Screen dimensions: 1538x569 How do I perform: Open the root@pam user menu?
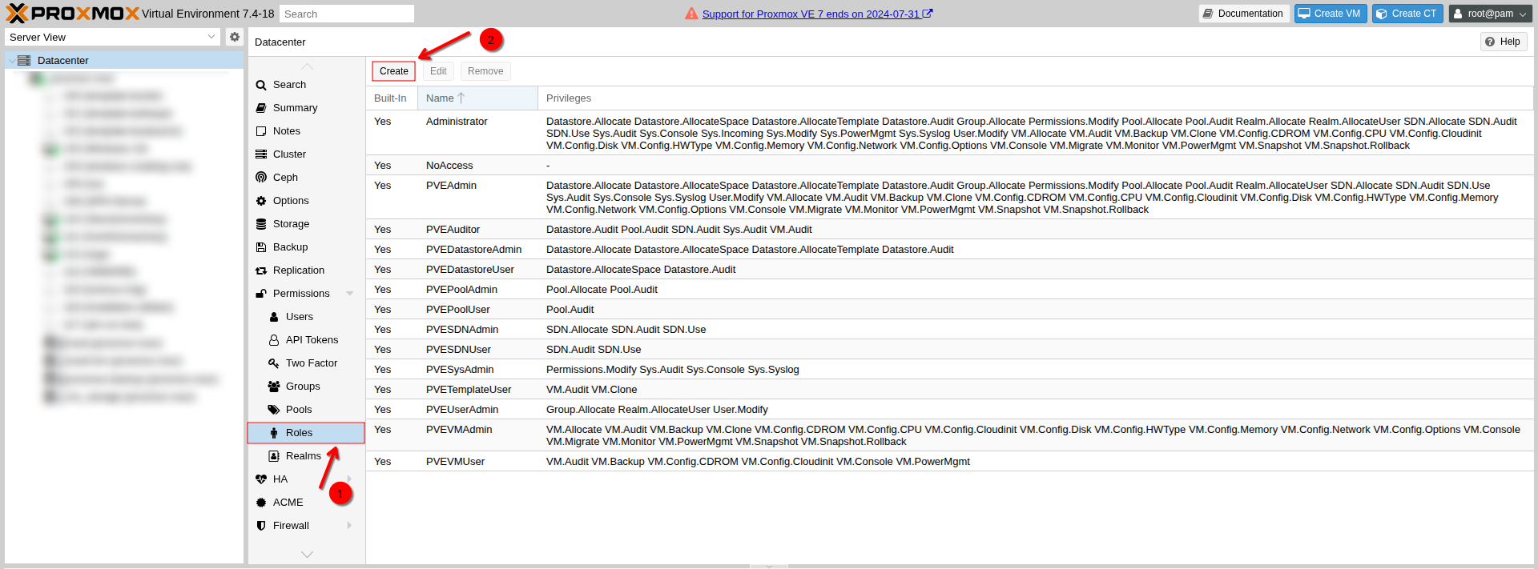click(x=1490, y=14)
